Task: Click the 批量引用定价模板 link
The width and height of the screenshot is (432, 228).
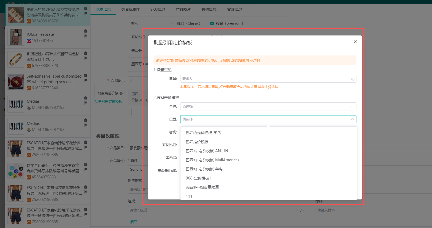Action: (x=108, y=101)
